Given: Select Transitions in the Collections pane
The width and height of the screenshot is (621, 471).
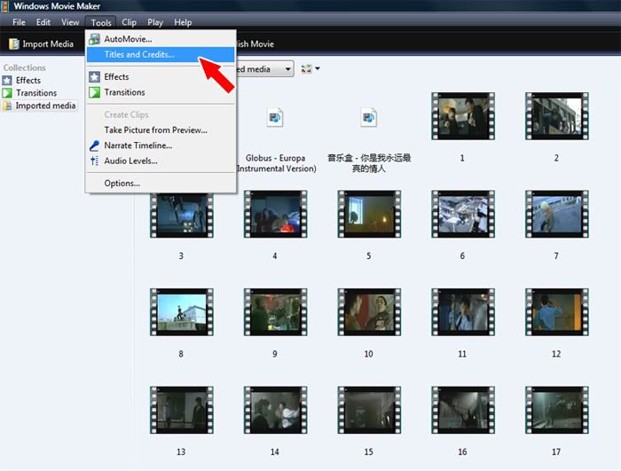Looking at the screenshot, I should [x=35, y=93].
